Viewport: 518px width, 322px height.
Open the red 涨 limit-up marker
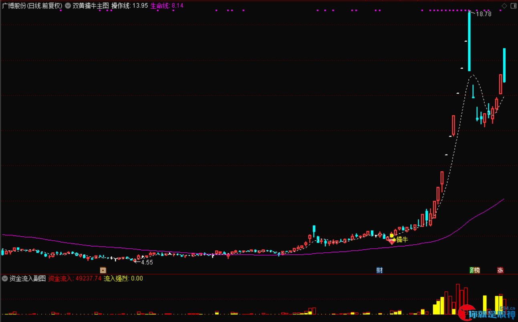click(500, 270)
